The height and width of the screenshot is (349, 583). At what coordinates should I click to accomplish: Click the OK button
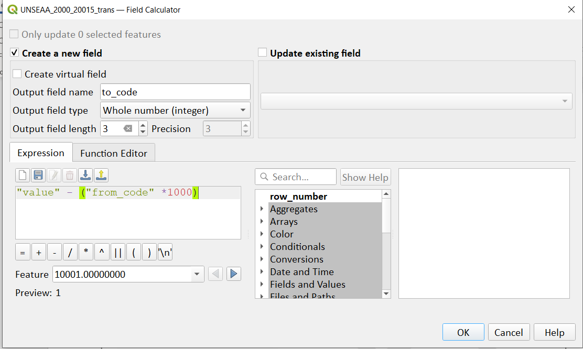(x=463, y=332)
